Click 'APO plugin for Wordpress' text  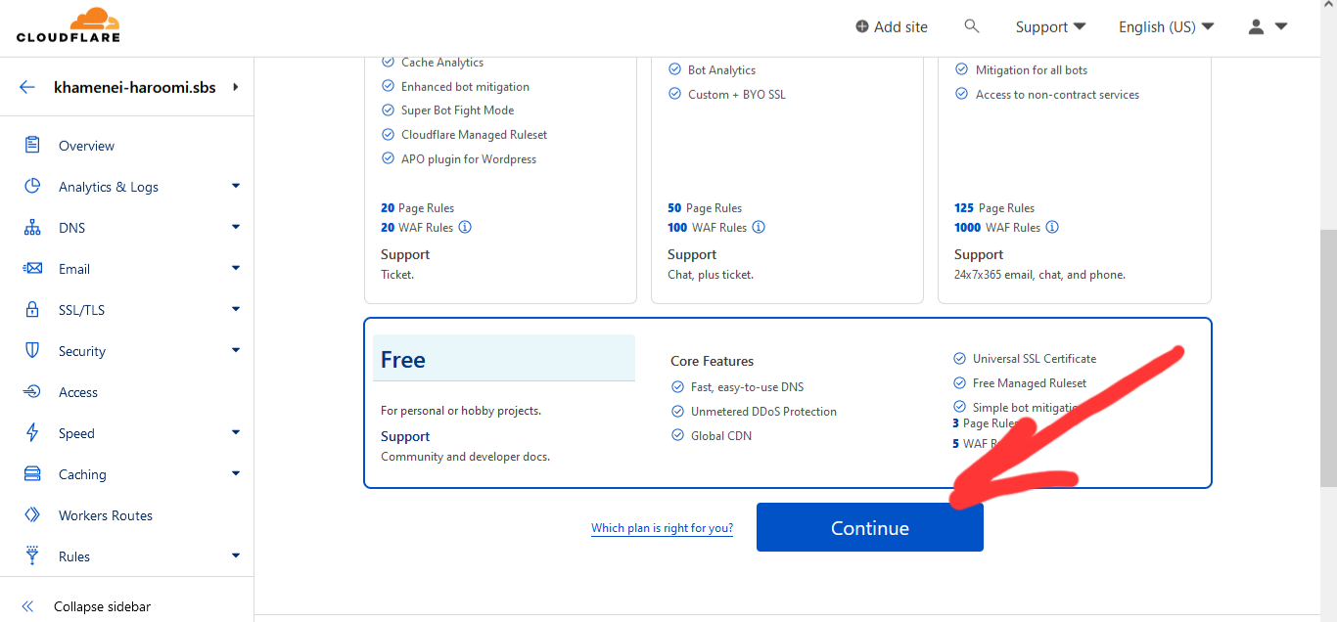[x=469, y=159]
